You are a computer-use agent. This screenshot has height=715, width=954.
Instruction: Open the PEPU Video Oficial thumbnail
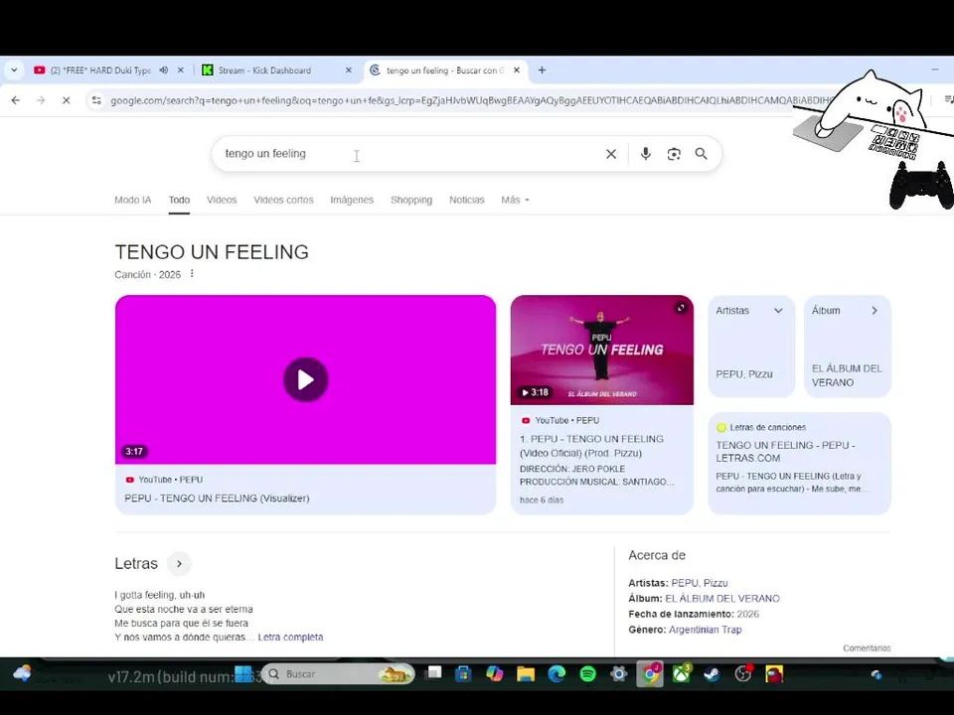click(602, 351)
